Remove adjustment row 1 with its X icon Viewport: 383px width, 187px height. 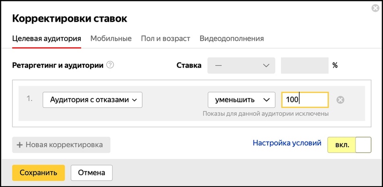pyautogui.click(x=340, y=100)
